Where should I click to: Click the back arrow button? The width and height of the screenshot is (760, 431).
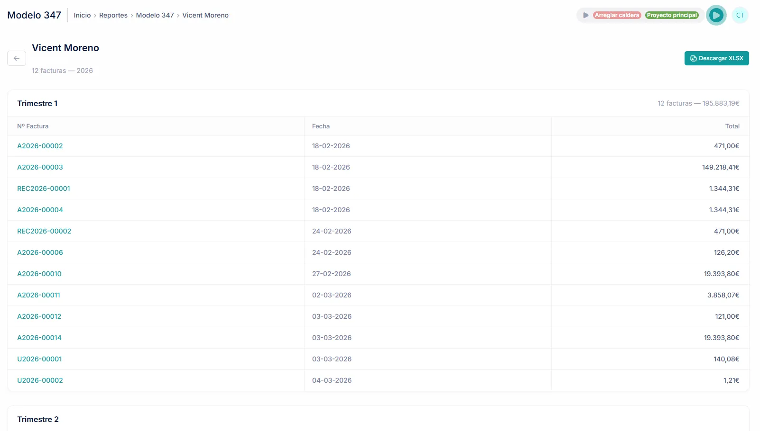[17, 58]
